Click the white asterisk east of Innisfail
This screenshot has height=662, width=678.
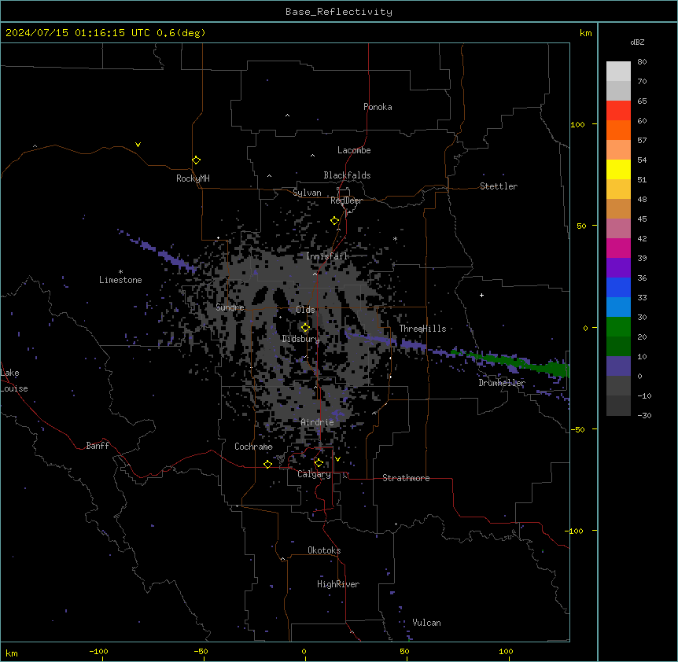tap(395, 239)
